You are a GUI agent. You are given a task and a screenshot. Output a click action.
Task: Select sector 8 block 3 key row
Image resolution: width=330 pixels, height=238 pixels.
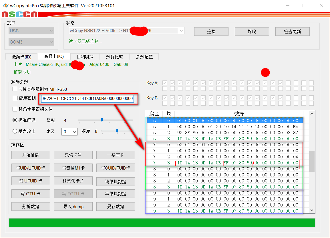click(x=225, y=187)
